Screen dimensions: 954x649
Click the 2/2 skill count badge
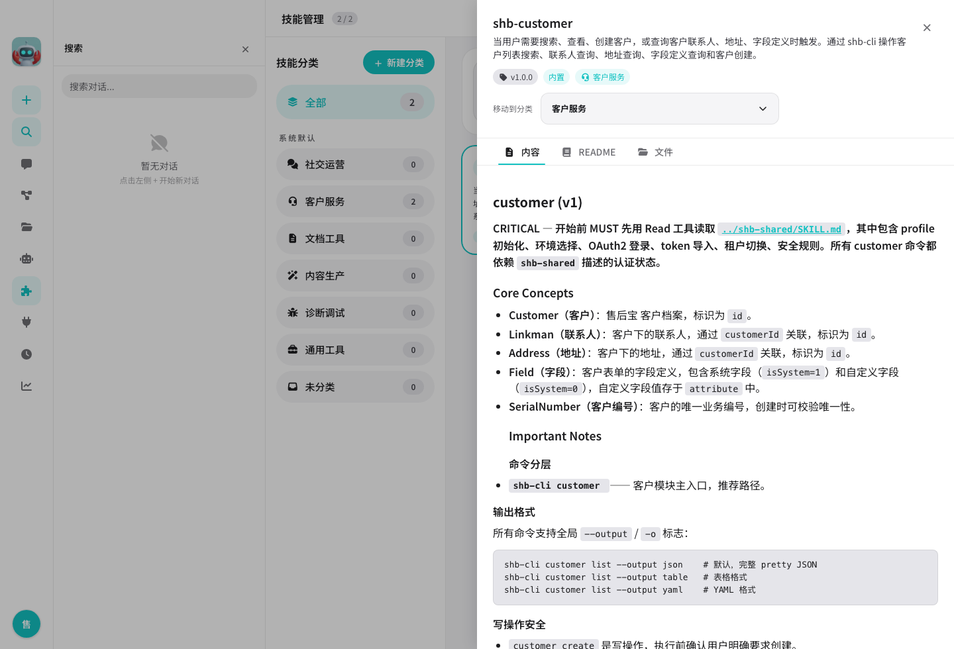pos(344,19)
